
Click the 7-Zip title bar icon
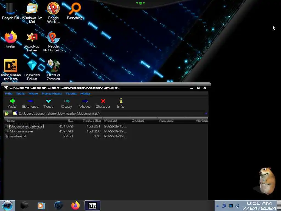tap(6, 88)
